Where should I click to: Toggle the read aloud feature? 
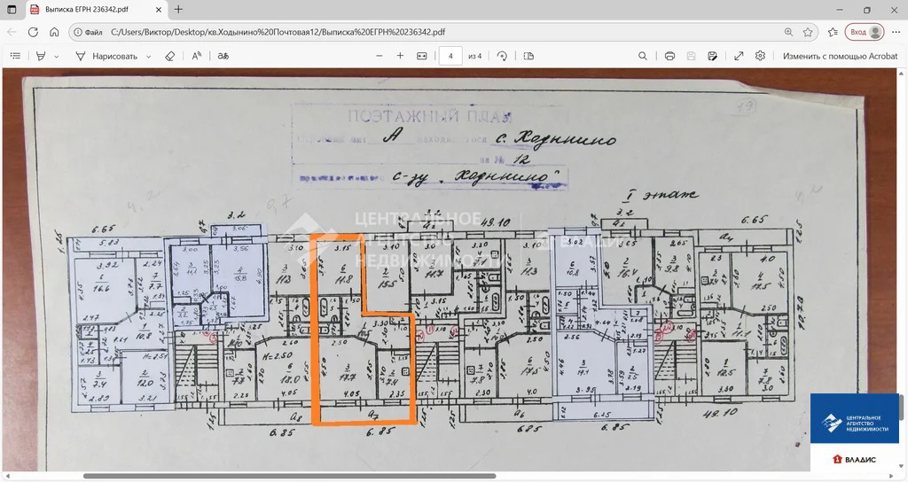tap(197, 56)
